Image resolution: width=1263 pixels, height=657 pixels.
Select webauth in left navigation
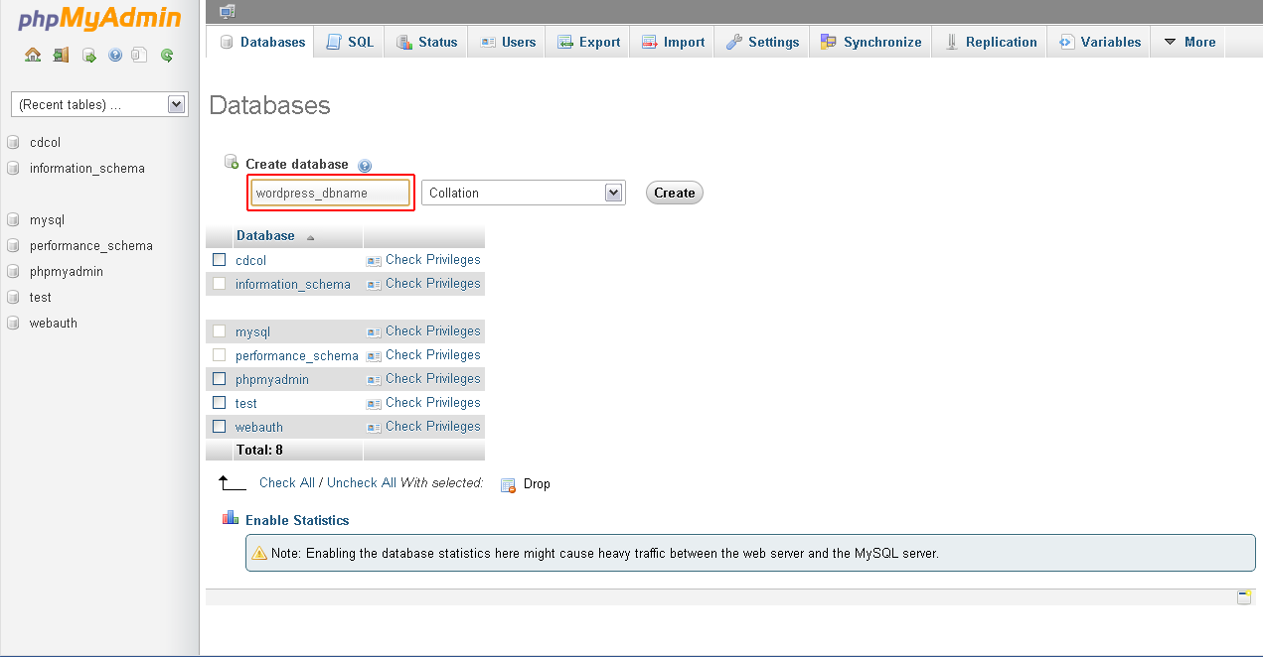pyautogui.click(x=54, y=323)
